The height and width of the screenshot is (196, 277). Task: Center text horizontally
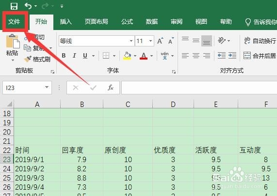[x=196, y=56]
